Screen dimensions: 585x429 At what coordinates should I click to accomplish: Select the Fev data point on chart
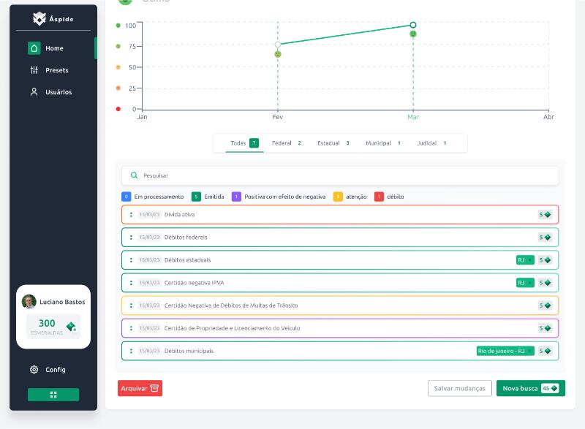point(278,45)
